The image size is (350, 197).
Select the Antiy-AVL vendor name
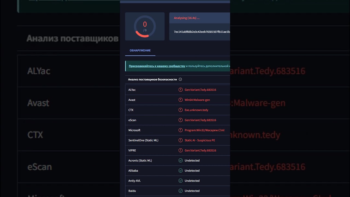coord(135,181)
